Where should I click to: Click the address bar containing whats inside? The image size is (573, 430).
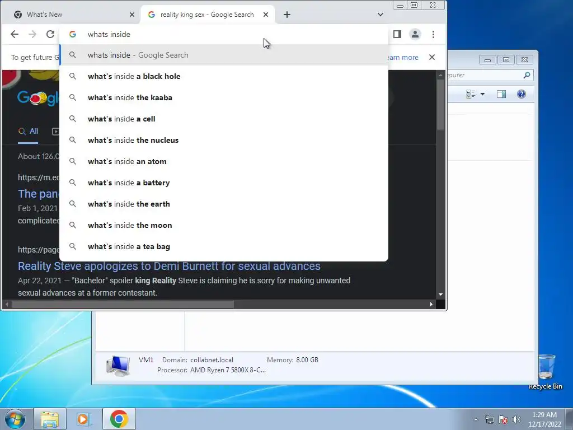coord(224,34)
